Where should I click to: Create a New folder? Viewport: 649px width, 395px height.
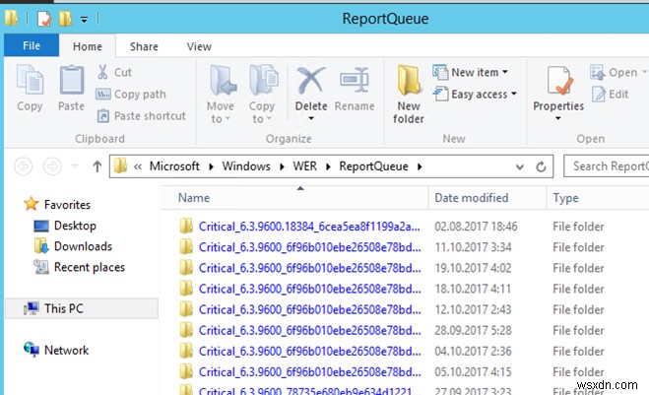(409, 95)
